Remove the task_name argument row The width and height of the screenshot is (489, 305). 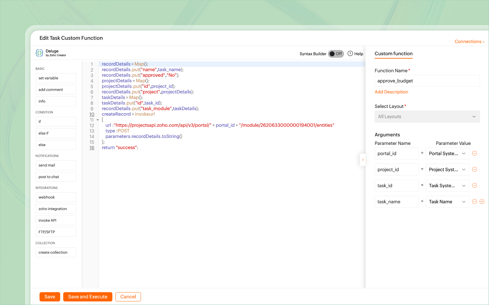pyautogui.click(x=474, y=202)
